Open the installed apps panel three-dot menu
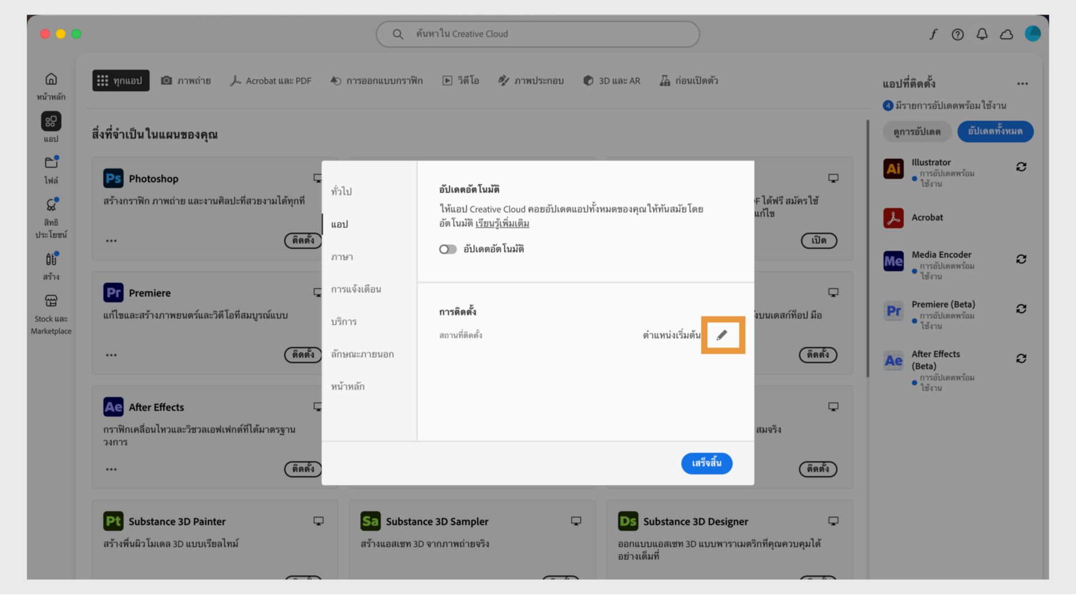This screenshot has height=595, width=1076. pos(1022,84)
